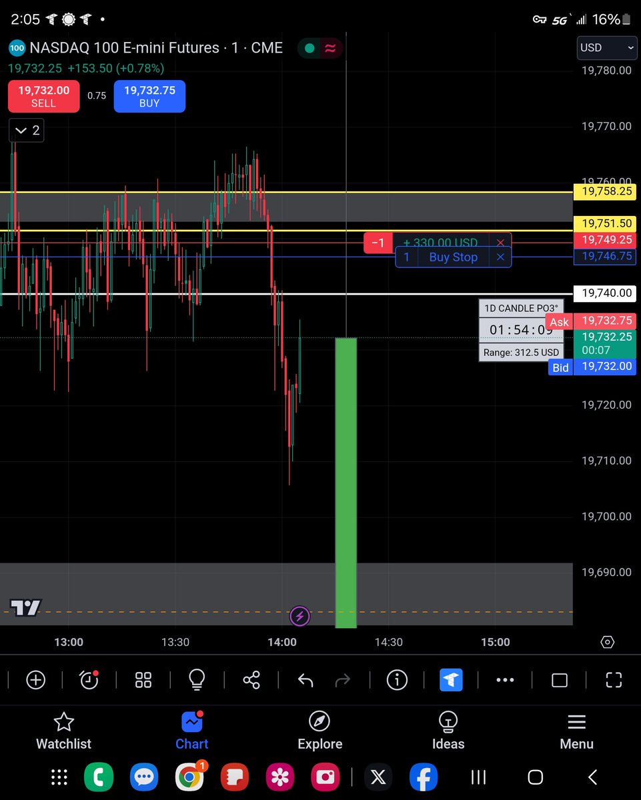Switch to the Chart tab
Screen dimensions: 641x800
coord(192,731)
